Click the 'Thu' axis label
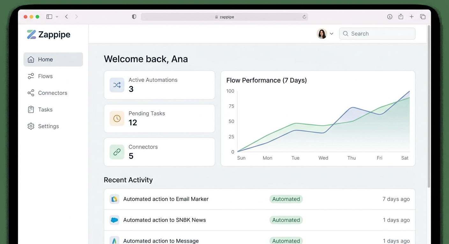The height and width of the screenshot is (244, 449). click(x=351, y=158)
